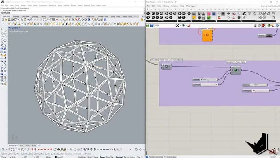Image resolution: width=280 pixels, height=158 pixels.
Task: Click the blue rendered sphere icon in Rhino toolbar
Action: (x=89, y=20)
